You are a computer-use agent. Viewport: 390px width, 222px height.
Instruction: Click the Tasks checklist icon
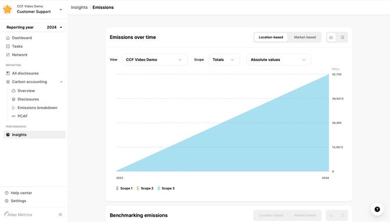point(8,46)
